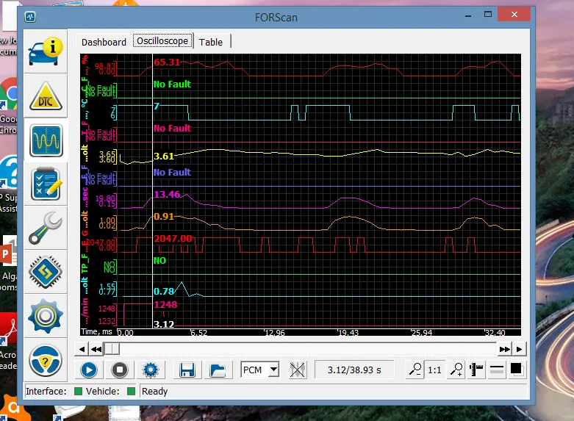This screenshot has width=574, height=421.
Task: Switch to the Oscilloscope tab
Action: point(162,40)
